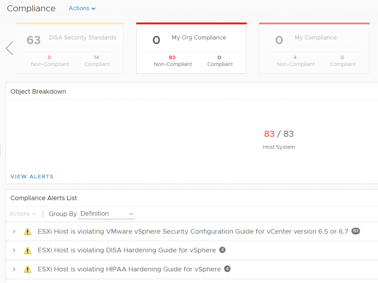This screenshot has width=378, height=283.
Task: Open the Group By Definition dropdown
Action: 107,214
